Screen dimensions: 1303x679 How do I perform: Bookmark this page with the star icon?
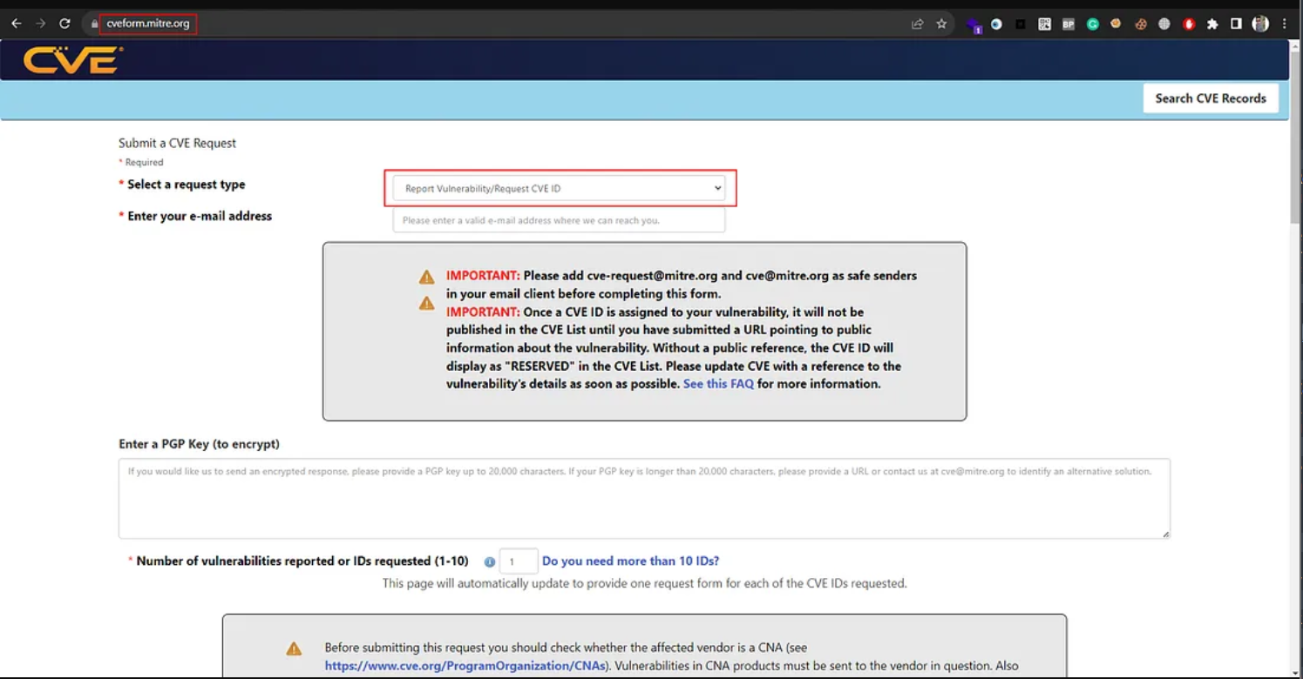pos(941,24)
